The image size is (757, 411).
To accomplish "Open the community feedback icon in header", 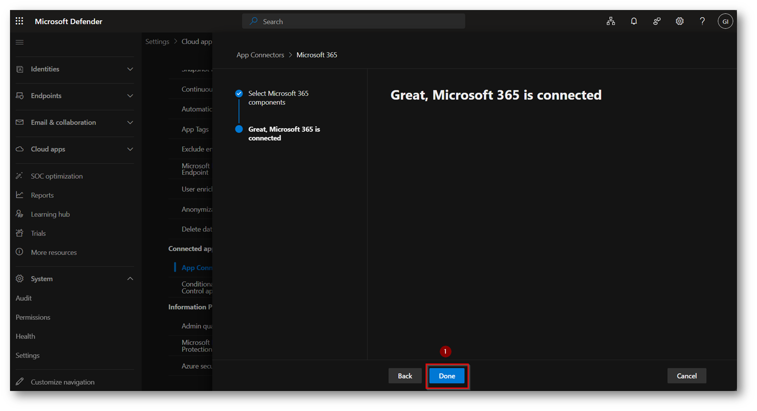I will 657,21.
